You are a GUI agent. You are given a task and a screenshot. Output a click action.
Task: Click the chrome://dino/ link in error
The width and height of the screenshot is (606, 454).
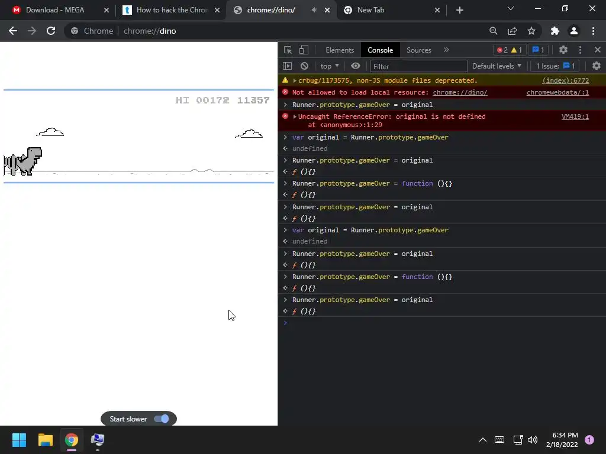(x=460, y=92)
